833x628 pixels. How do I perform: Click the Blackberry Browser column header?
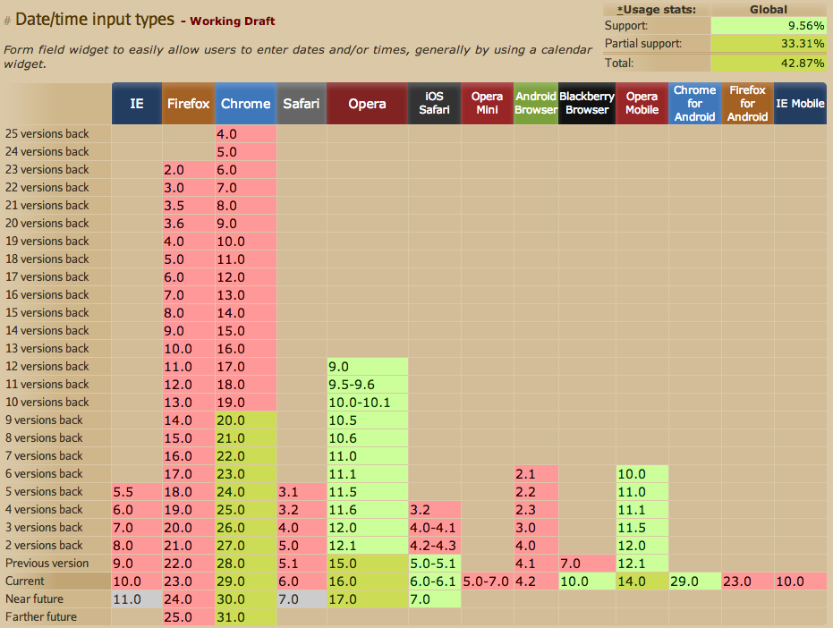(587, 103)
